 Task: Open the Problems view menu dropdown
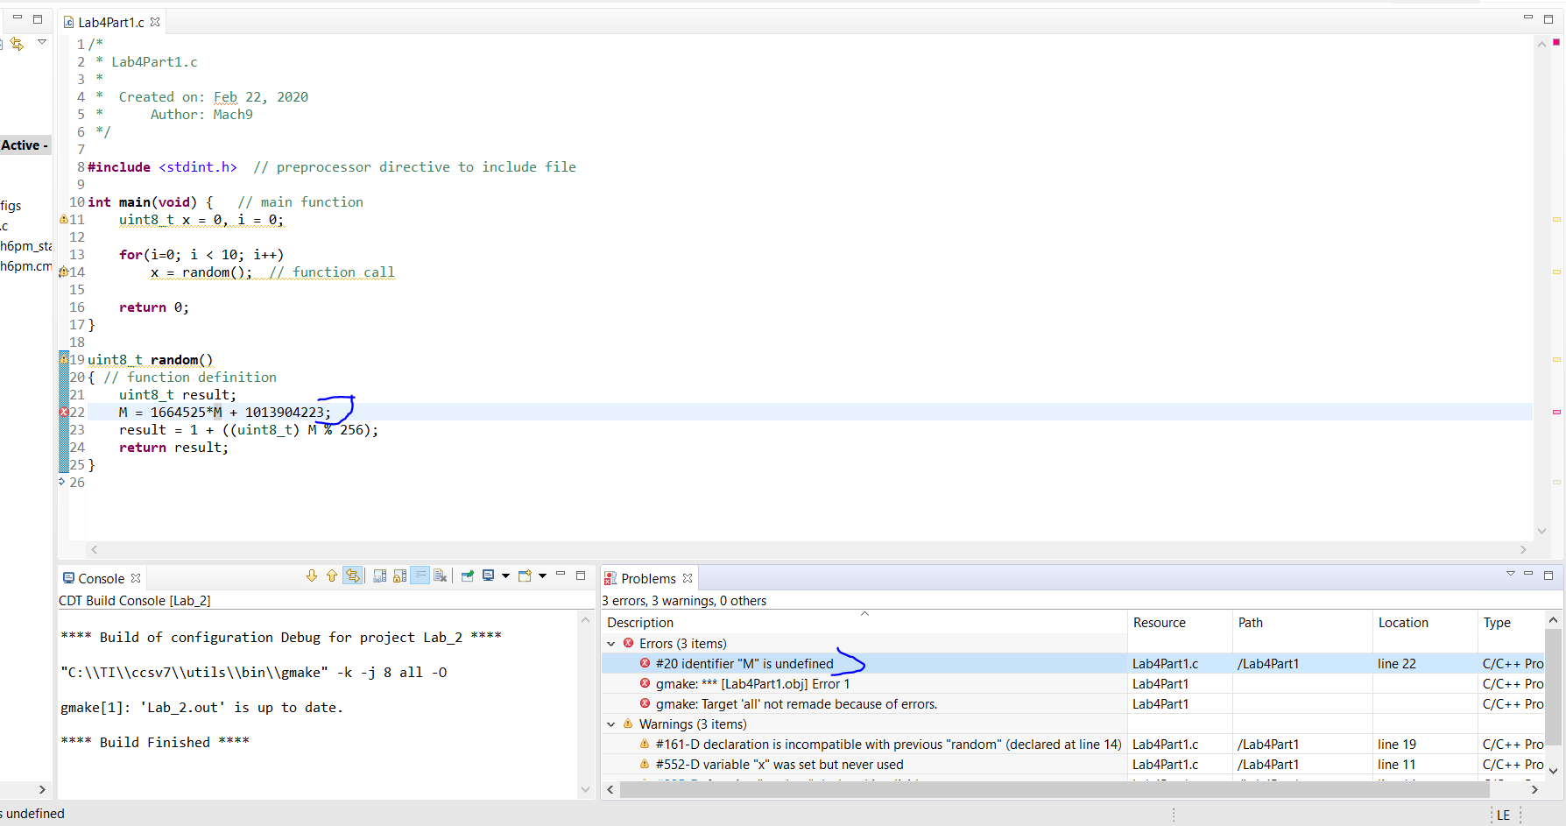tap(1511, 574)
